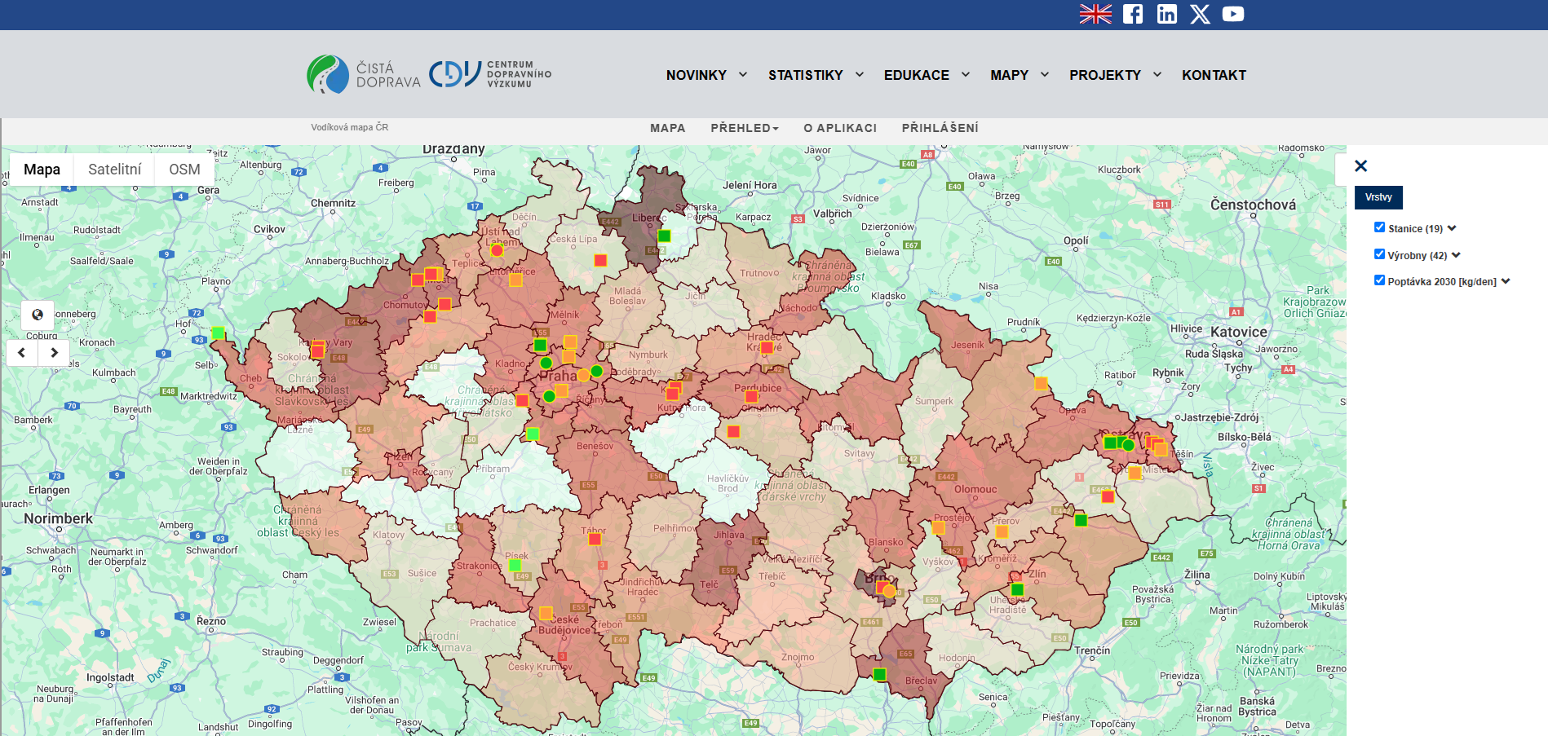Click the left arrow map navigation icon
Screen dimensions: 1548x736
(20, 352)
